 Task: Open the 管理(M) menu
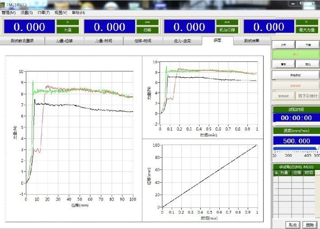[x=9, y=13]
